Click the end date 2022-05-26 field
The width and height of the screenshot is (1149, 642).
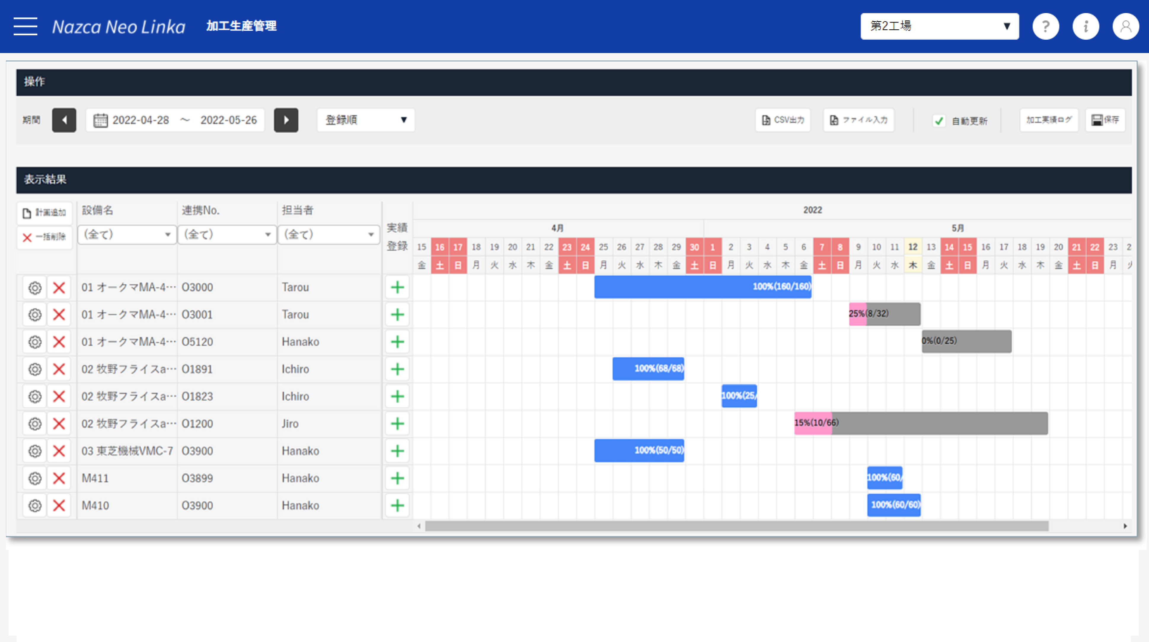pos(228,120)
